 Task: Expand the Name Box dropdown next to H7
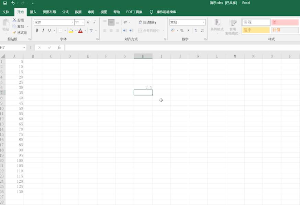(24, 47)
